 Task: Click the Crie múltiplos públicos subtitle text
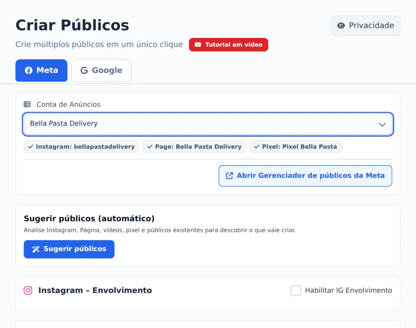click(99, 44)
